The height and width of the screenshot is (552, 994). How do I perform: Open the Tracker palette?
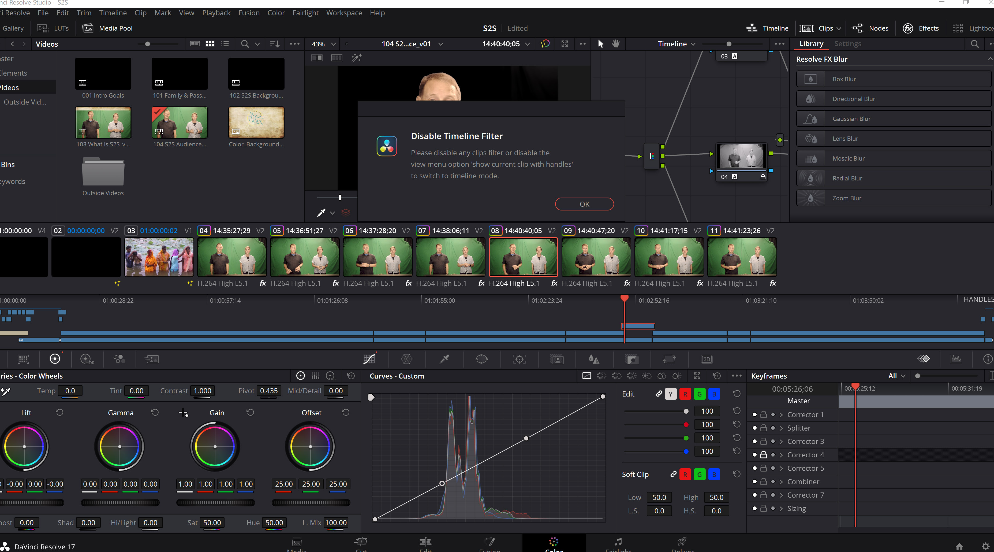(x=520, y=359)
